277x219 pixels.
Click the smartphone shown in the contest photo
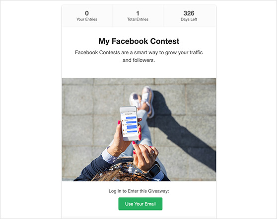point(129,123)
